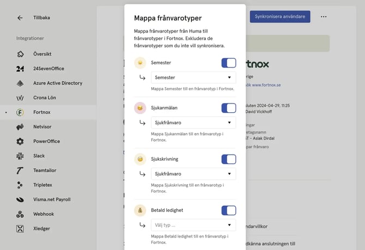
Task: Choose Crona Lön in the sidebar
Action: 45,97
